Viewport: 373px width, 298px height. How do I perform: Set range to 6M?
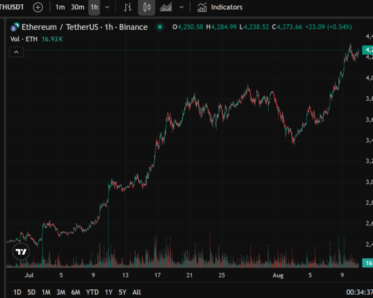coord(76,292)
